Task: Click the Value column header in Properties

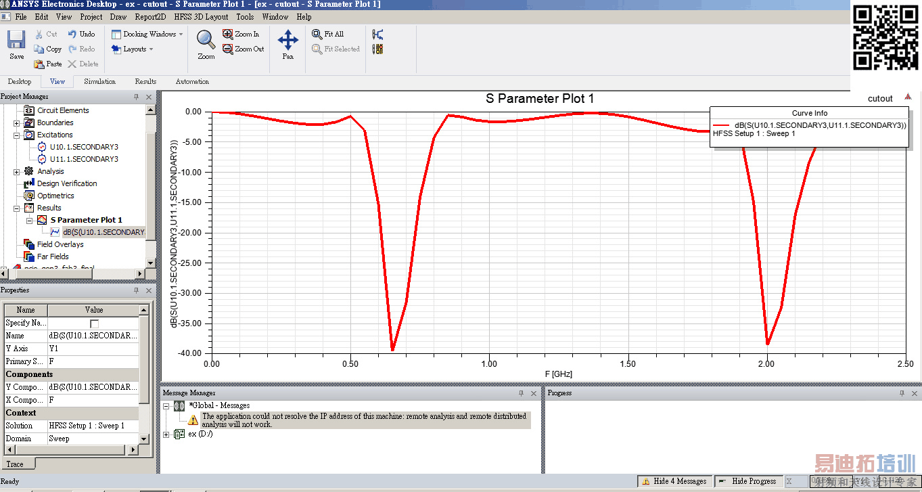Action: coord(93,310)
